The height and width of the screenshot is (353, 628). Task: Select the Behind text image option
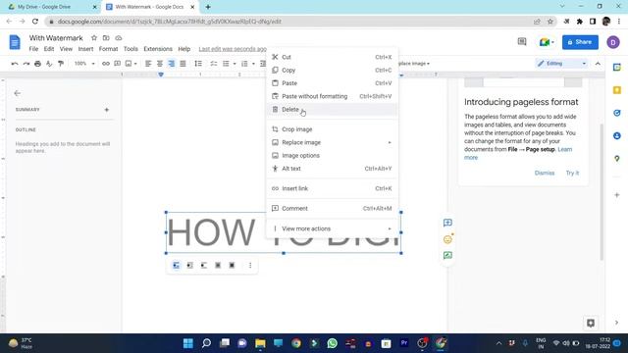click(x=218, y=266)
